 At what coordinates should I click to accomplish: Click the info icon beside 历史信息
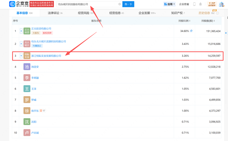(218, 13)
